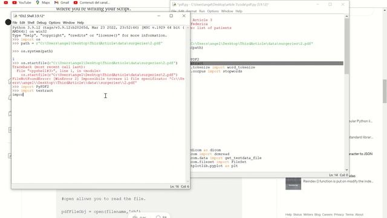Click the Status footer link
387x218 pixels.
[298, 214]
